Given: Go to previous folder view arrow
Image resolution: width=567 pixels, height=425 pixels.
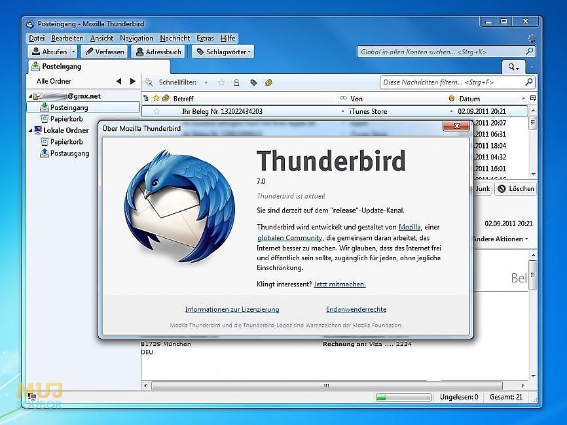Looking at the screenshot, I should click(119, 81).
